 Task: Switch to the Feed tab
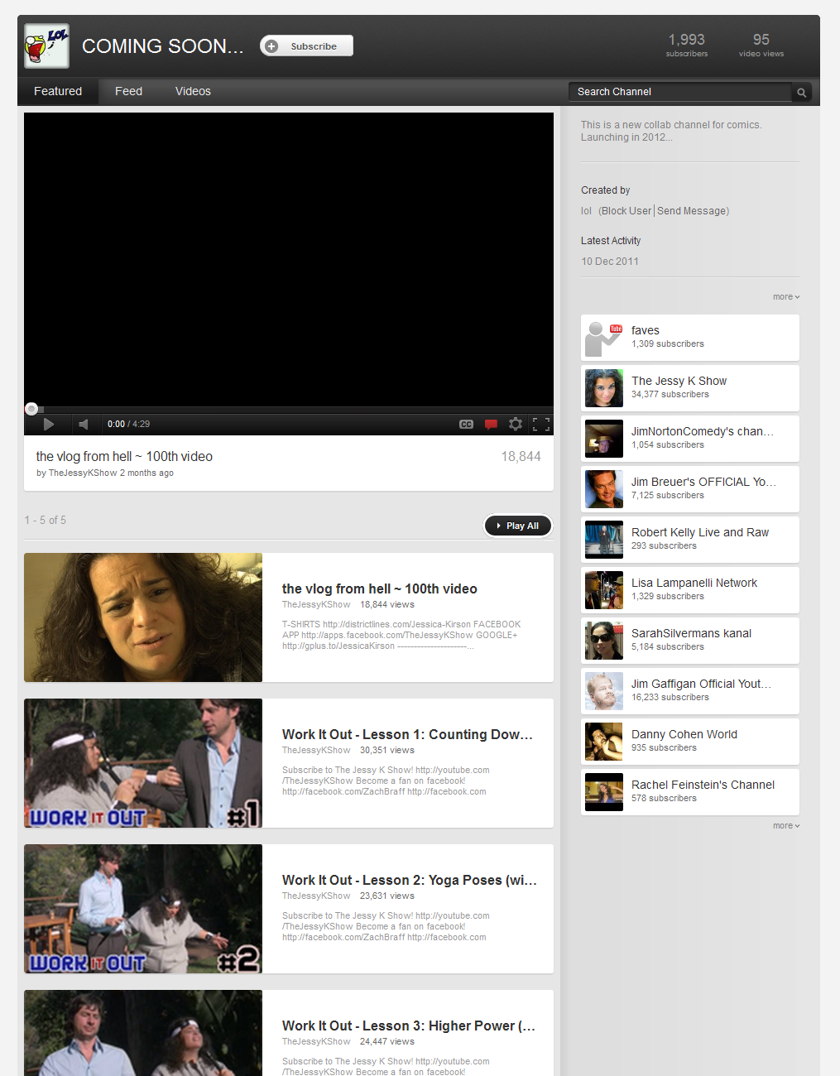click(128, 91)
